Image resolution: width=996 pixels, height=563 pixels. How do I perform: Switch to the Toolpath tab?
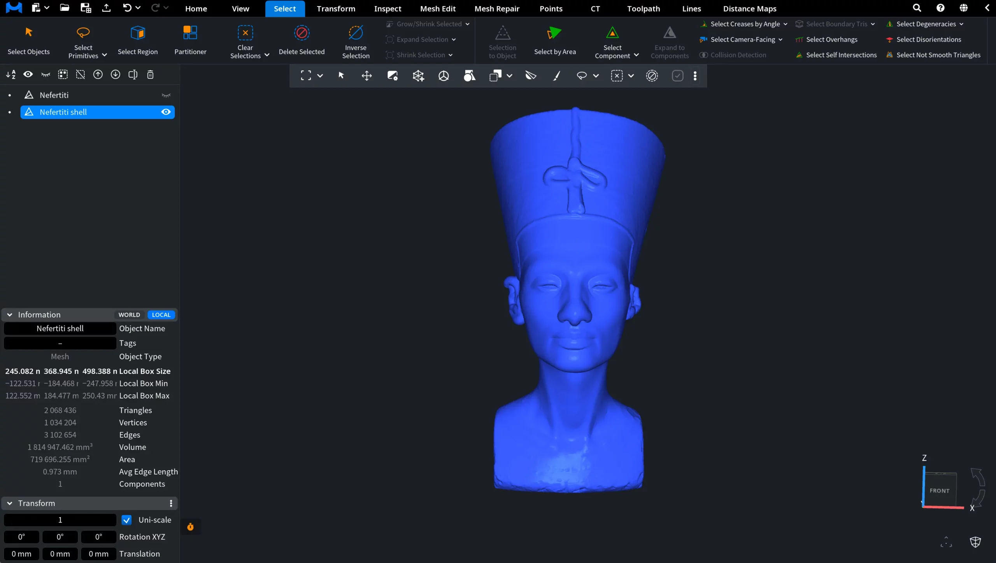pyautogui.click(x=644, y=9)
